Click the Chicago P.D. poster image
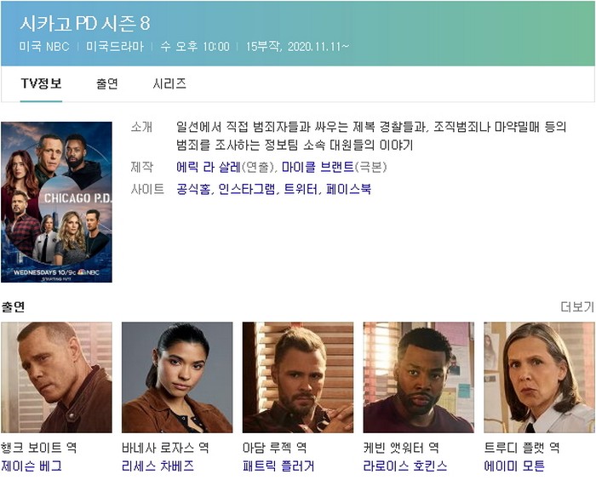Screen dimensions: 596x480 point(57,203)
